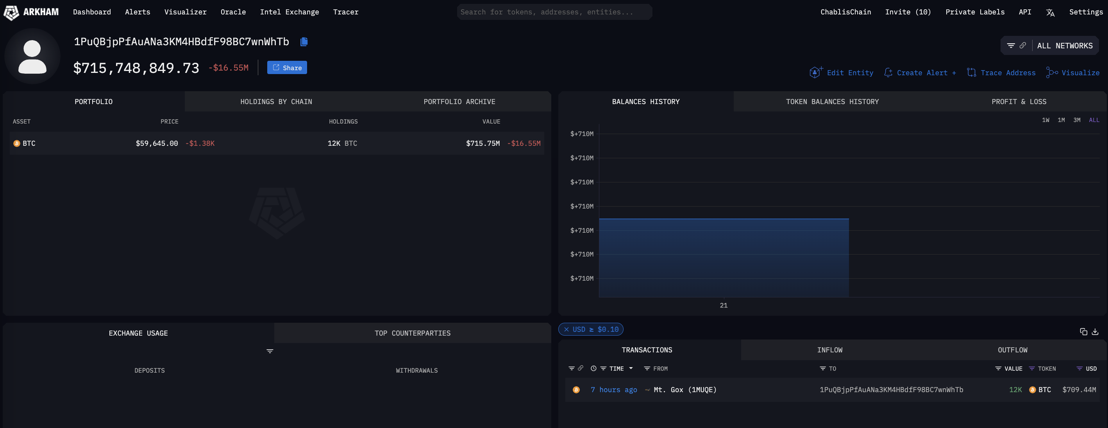Copy the wallet address with the clipboard icon
1108x428 pixels.
pos(304,42)
